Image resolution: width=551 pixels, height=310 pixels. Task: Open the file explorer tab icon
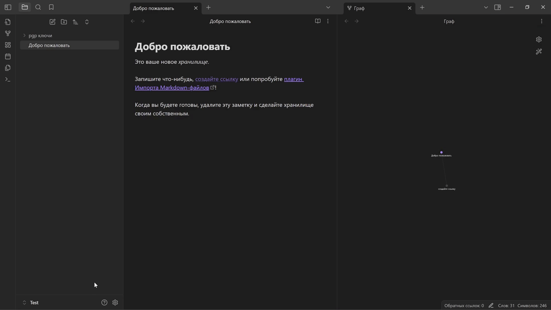tap(25, 7)
